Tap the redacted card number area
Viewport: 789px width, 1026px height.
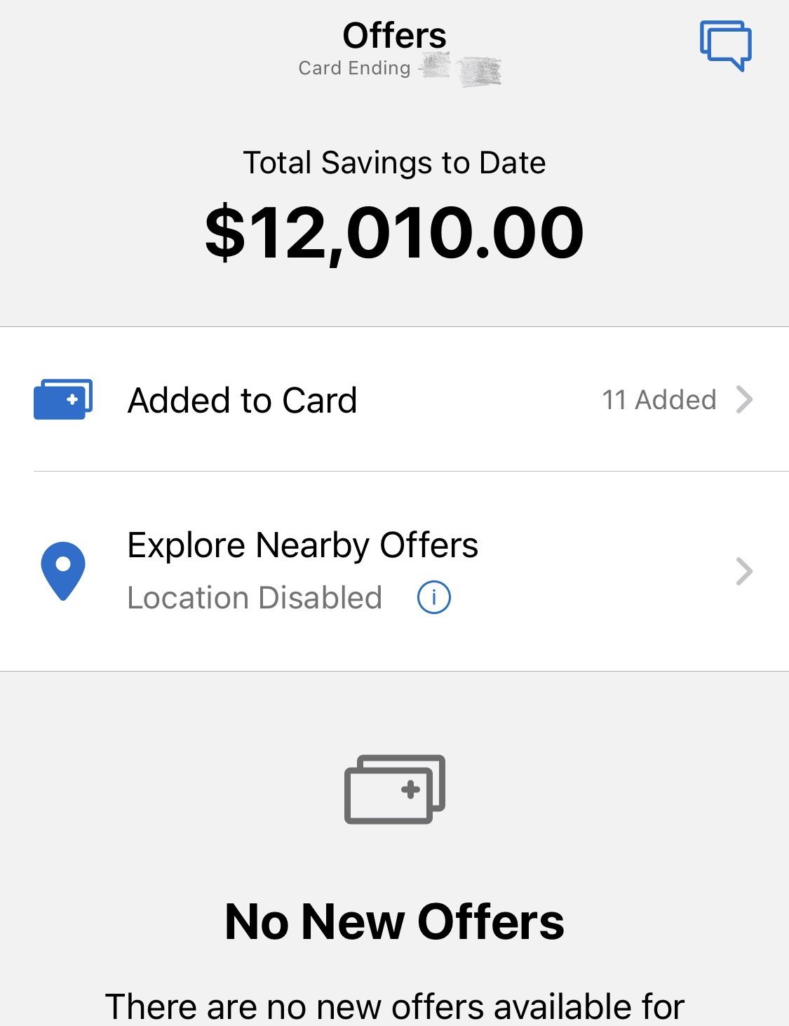pos(461,69)
